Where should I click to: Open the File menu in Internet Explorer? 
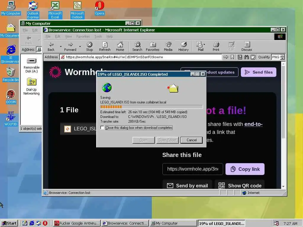[48, 36]
